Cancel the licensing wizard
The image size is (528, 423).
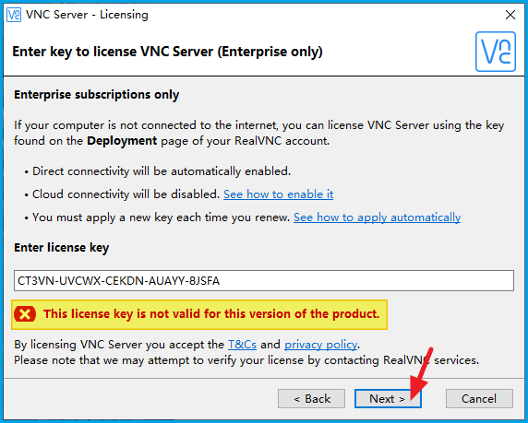click(x=479, y=399)
